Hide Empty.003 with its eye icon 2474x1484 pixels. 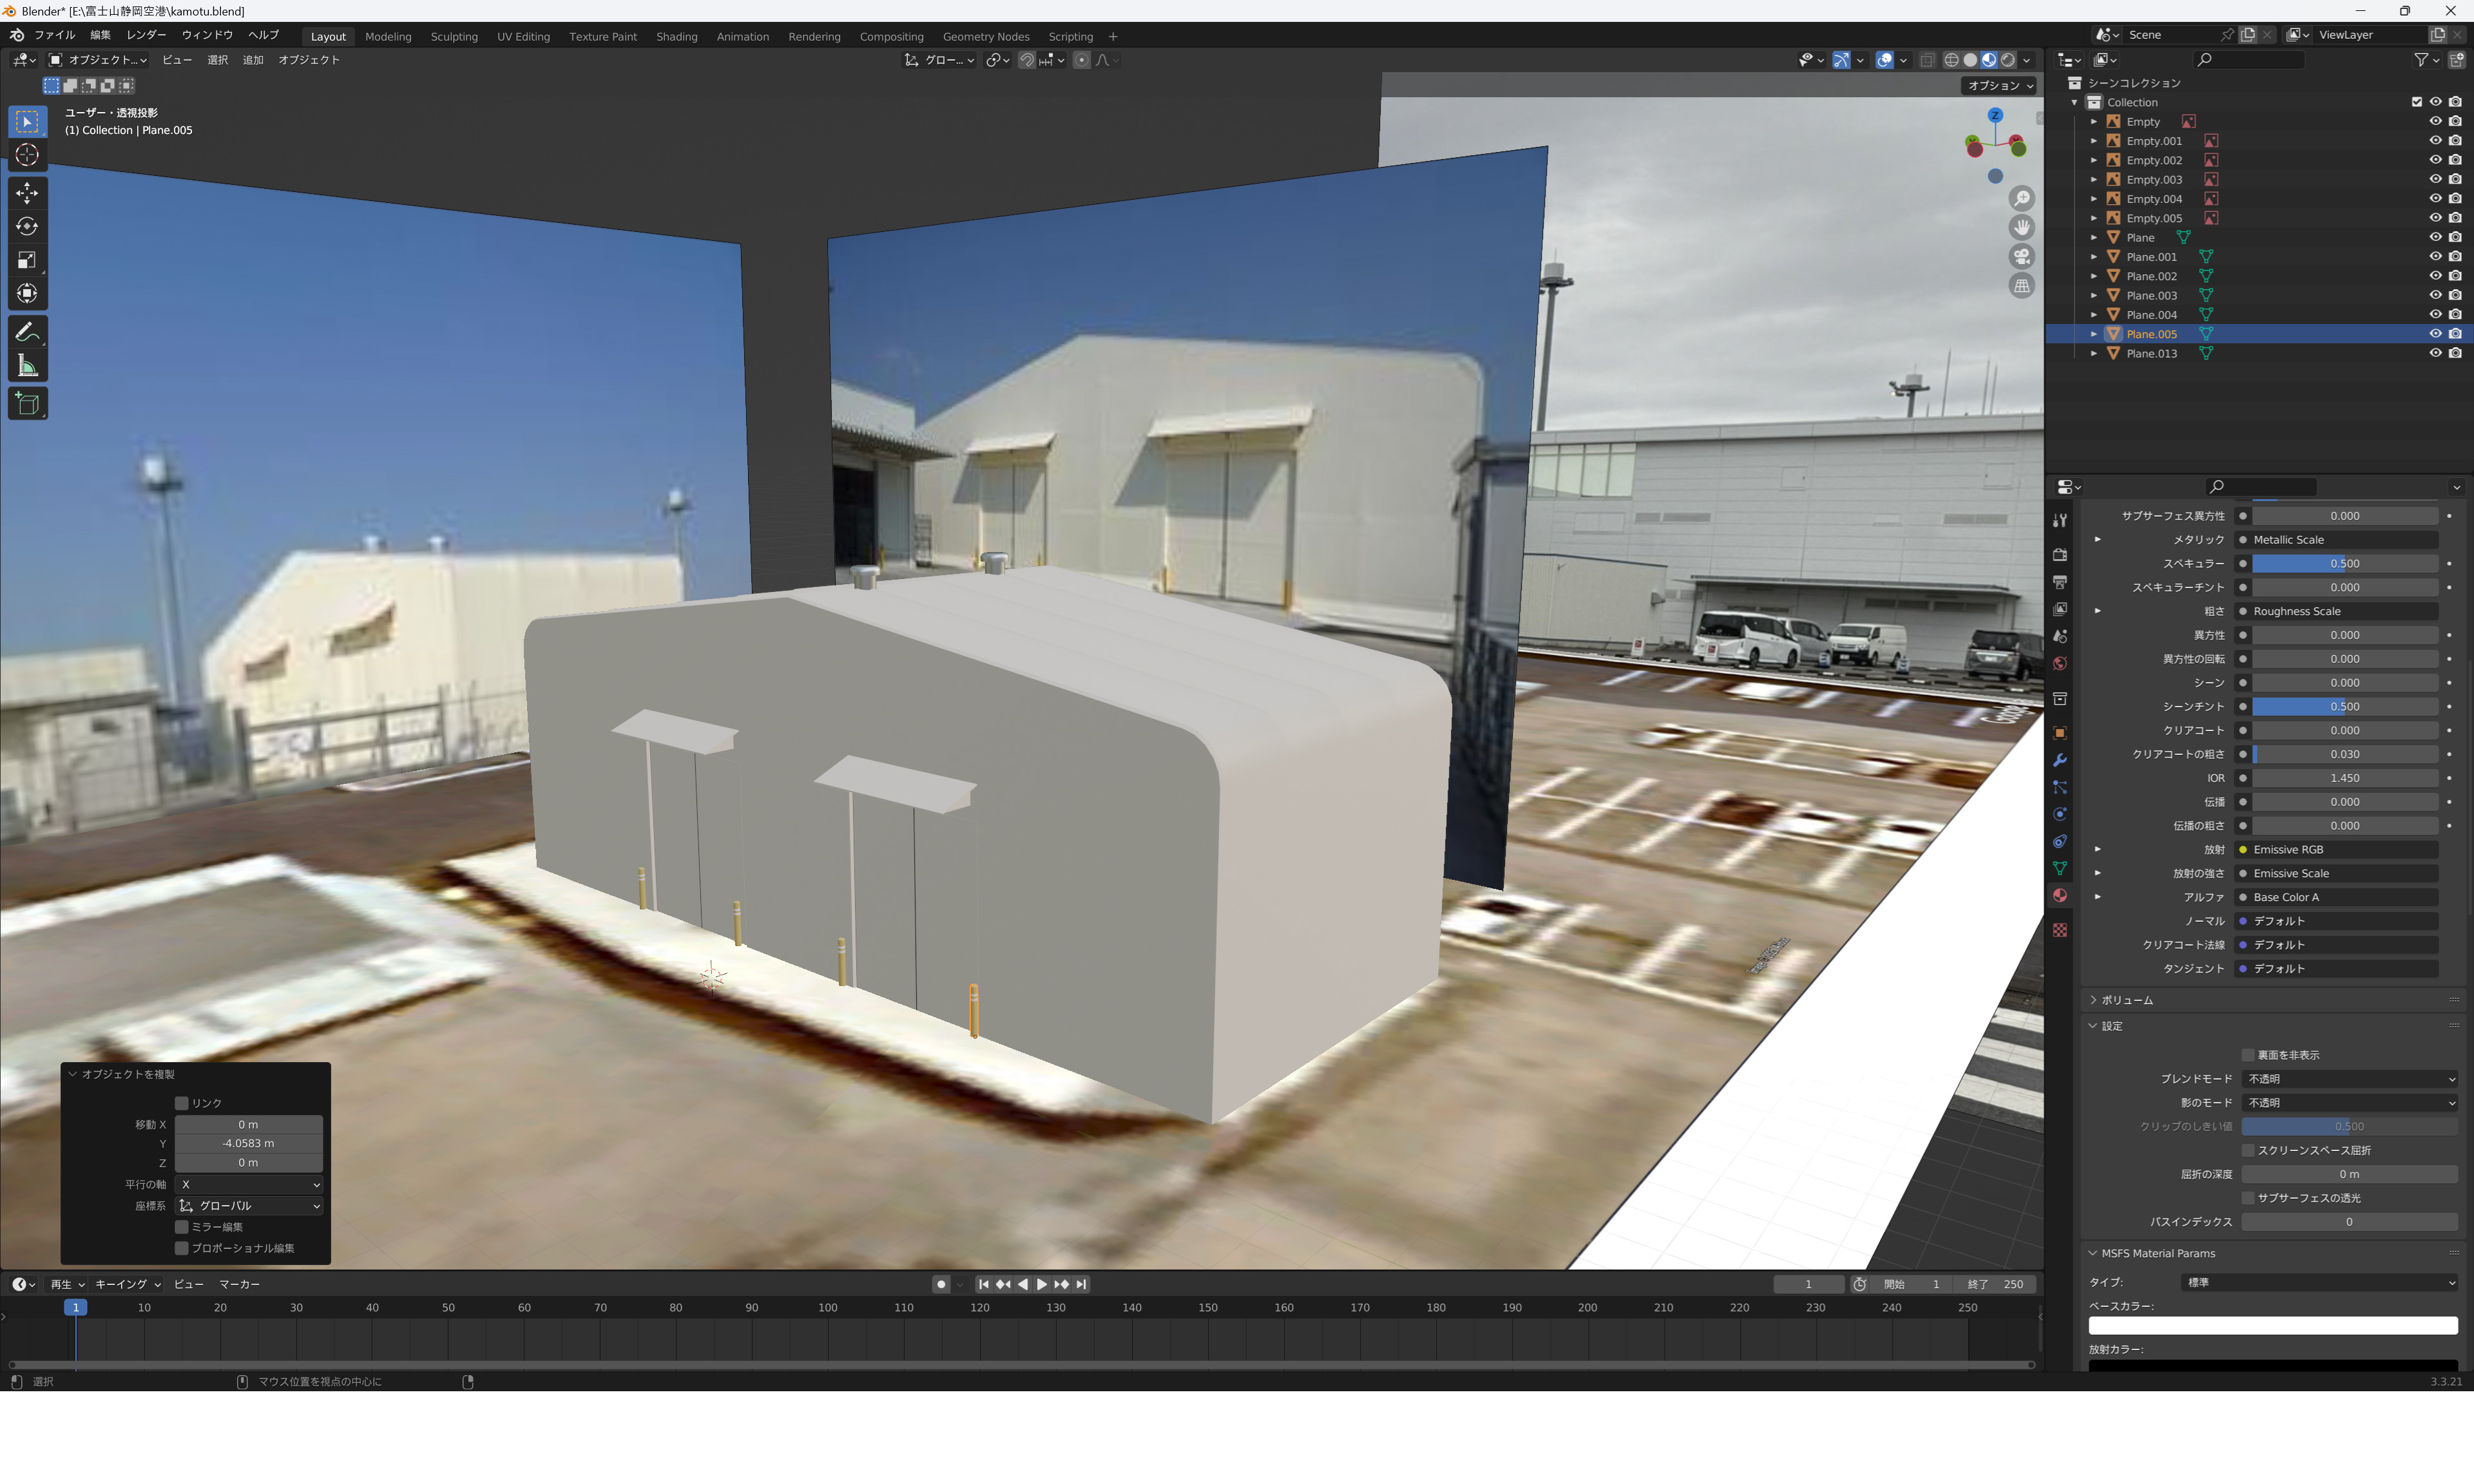pyautogui.click(x=2435, y=180)
